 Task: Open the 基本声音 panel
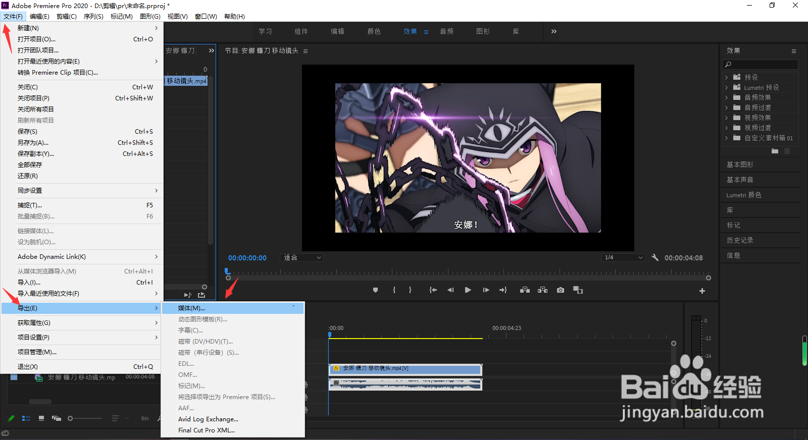[x=740, y=180]
